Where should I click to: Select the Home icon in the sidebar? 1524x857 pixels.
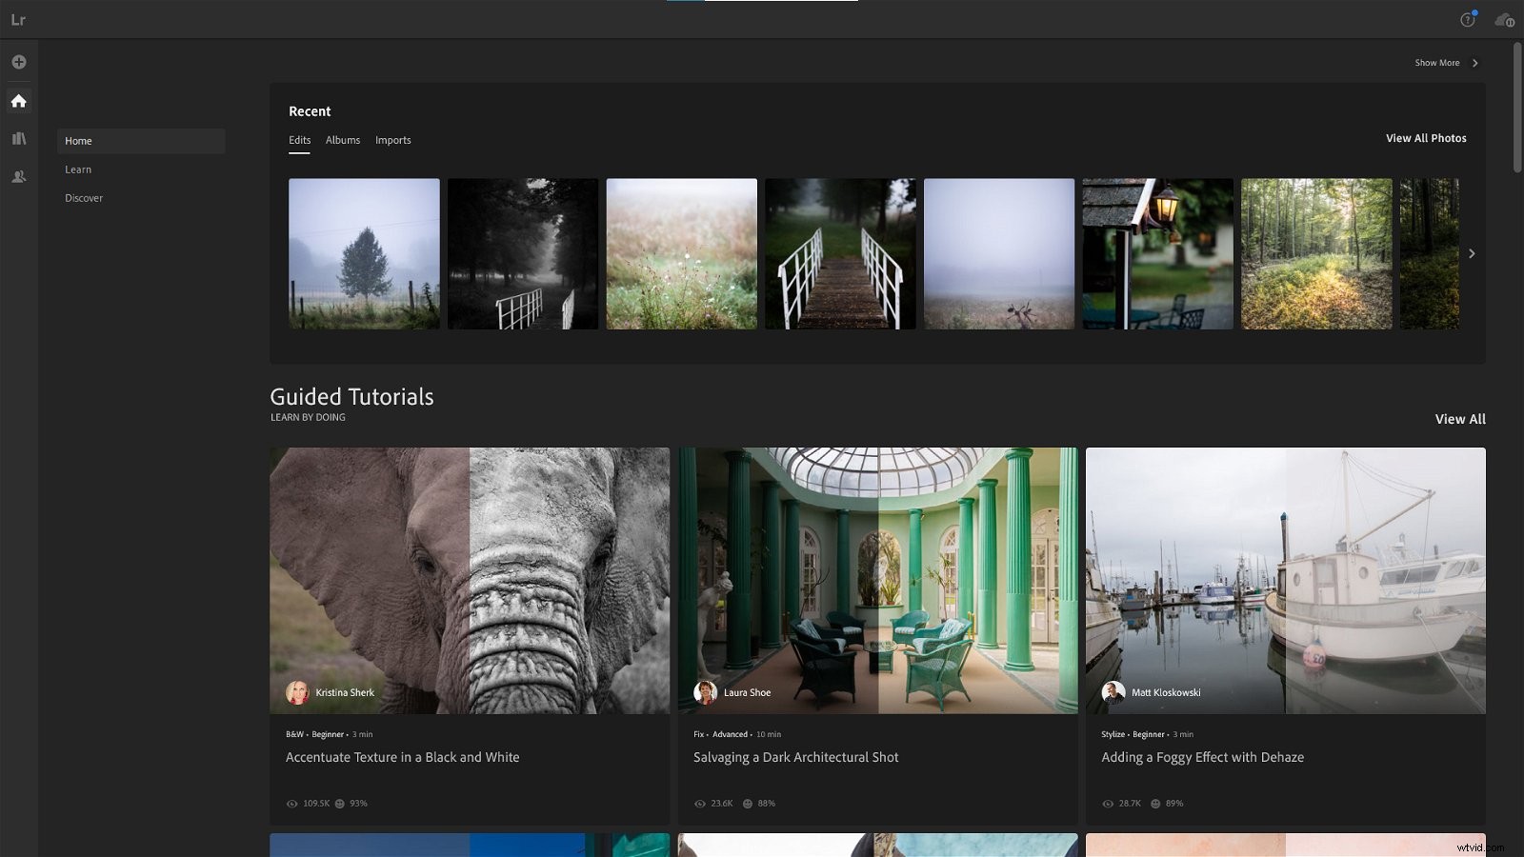pyautogui.click(x=19, y=100)
